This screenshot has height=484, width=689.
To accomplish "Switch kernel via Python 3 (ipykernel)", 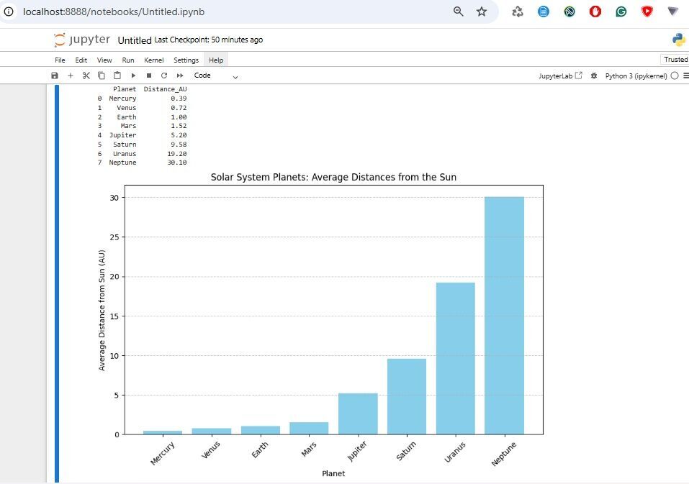I will (636, 76).
